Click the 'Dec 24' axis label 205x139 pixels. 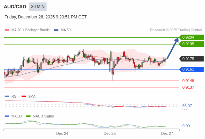click(x=62, y=133)
